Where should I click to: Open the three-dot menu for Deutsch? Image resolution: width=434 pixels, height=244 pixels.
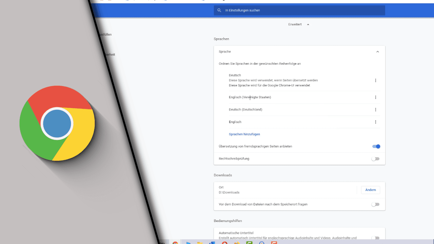click(x=375, y=80)
